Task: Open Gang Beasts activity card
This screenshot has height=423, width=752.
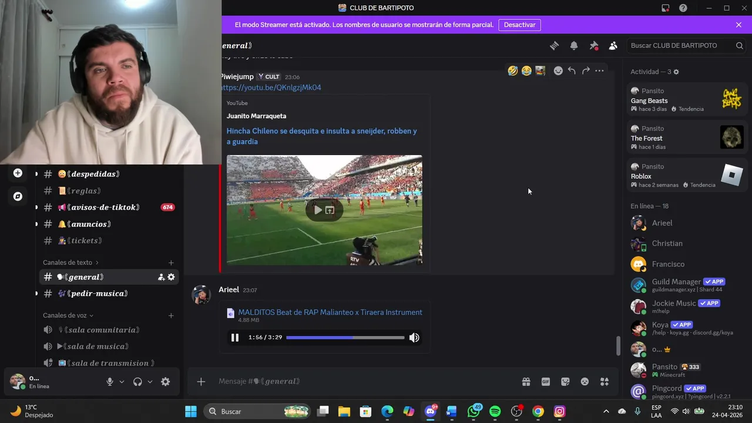Action: (687, 100)
